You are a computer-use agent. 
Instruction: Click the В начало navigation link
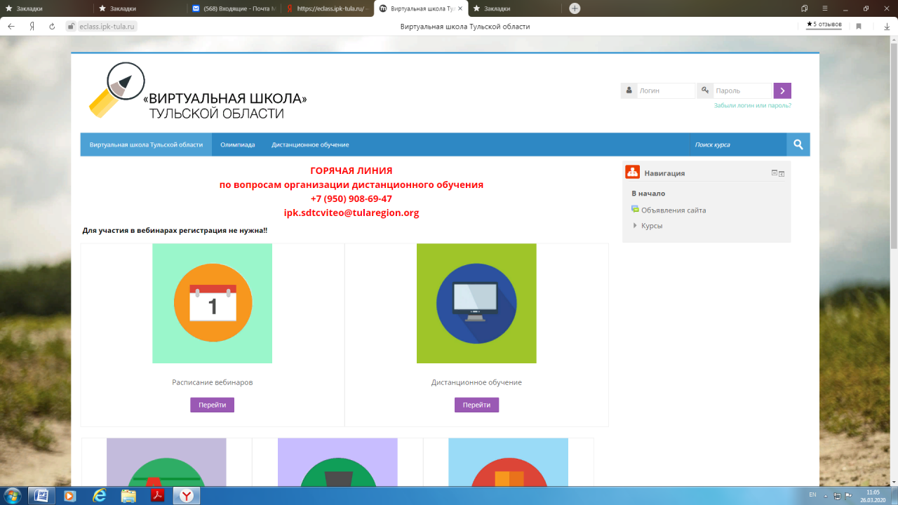[648, 194]
